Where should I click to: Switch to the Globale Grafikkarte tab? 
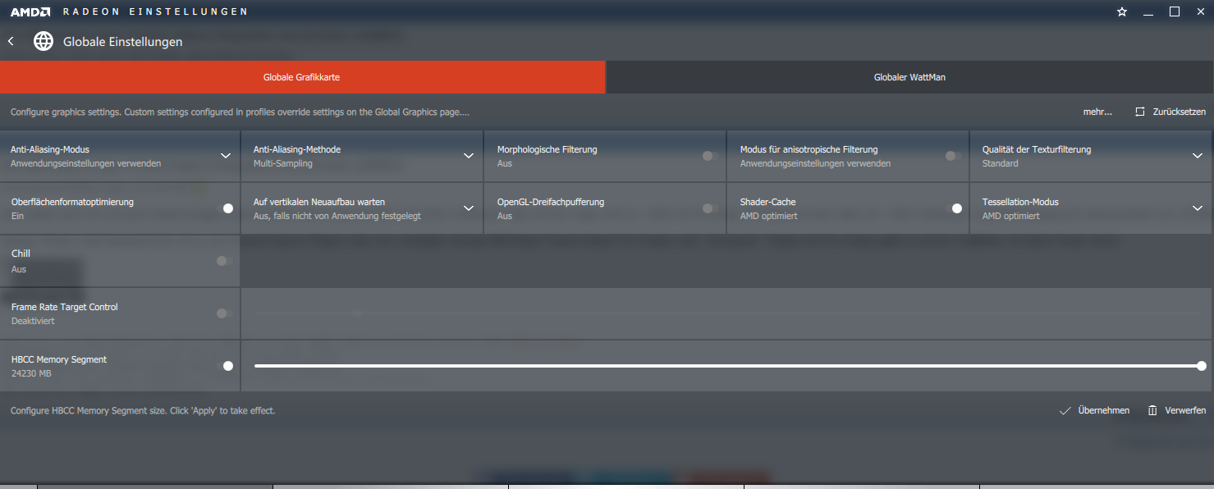[302, 77]
